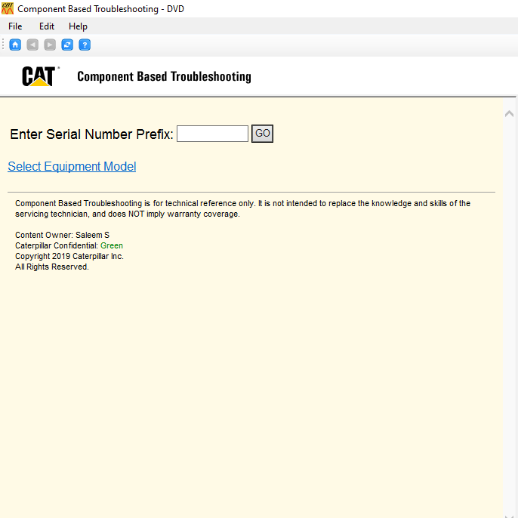Screen dimensions: 518x518
Task: Click the CAT logo in the header
Action: click(39, 76)
